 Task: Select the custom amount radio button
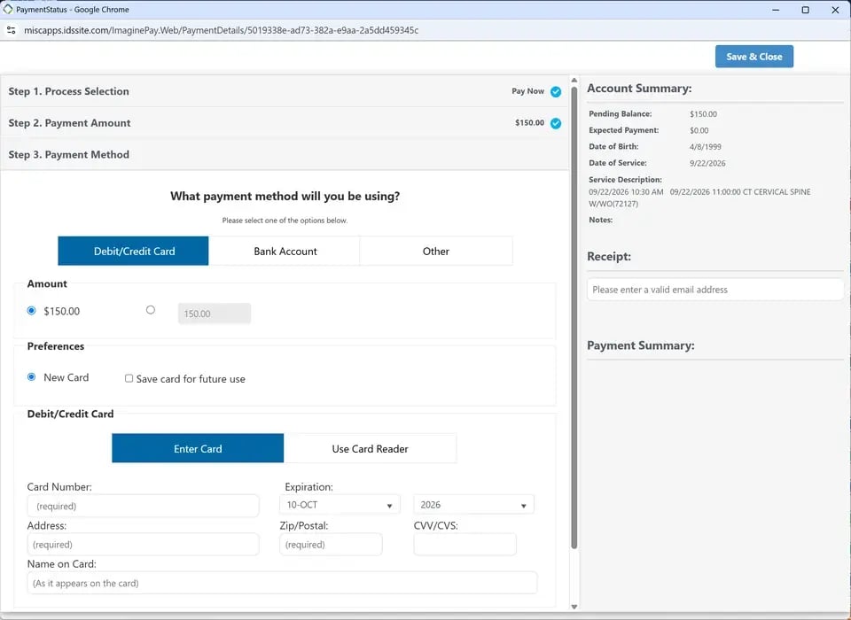pos(151,310)
